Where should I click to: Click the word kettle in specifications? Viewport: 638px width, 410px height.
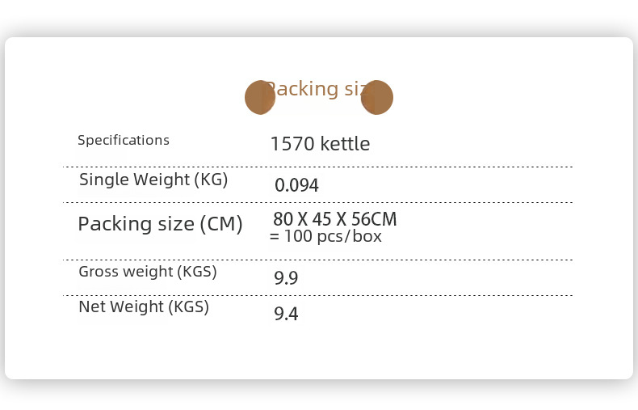point(345,144)
